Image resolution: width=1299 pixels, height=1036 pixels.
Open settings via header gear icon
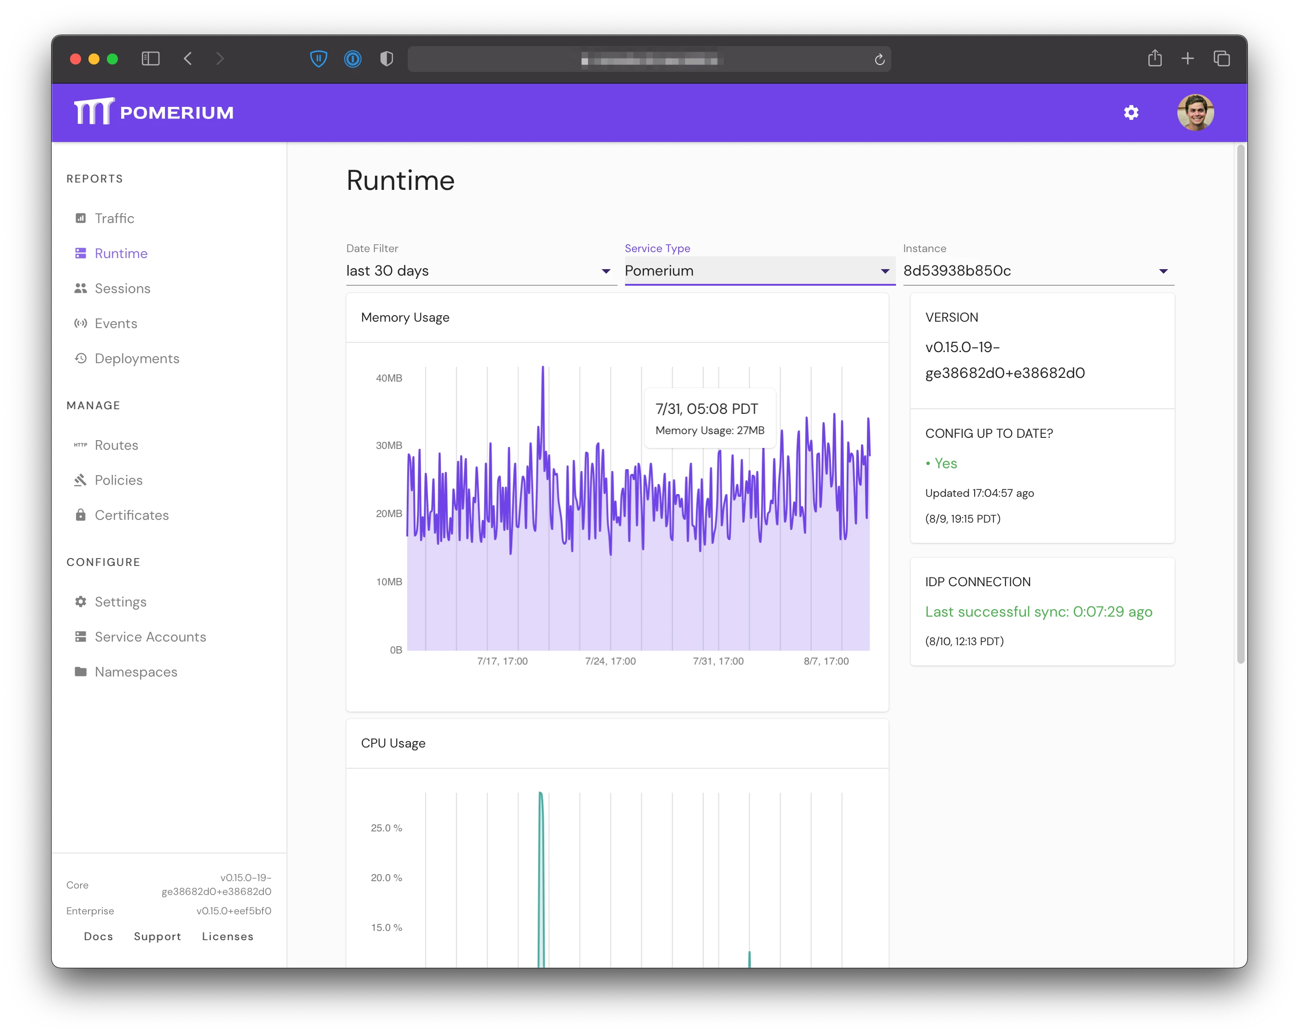click(x=1132, y=113)
